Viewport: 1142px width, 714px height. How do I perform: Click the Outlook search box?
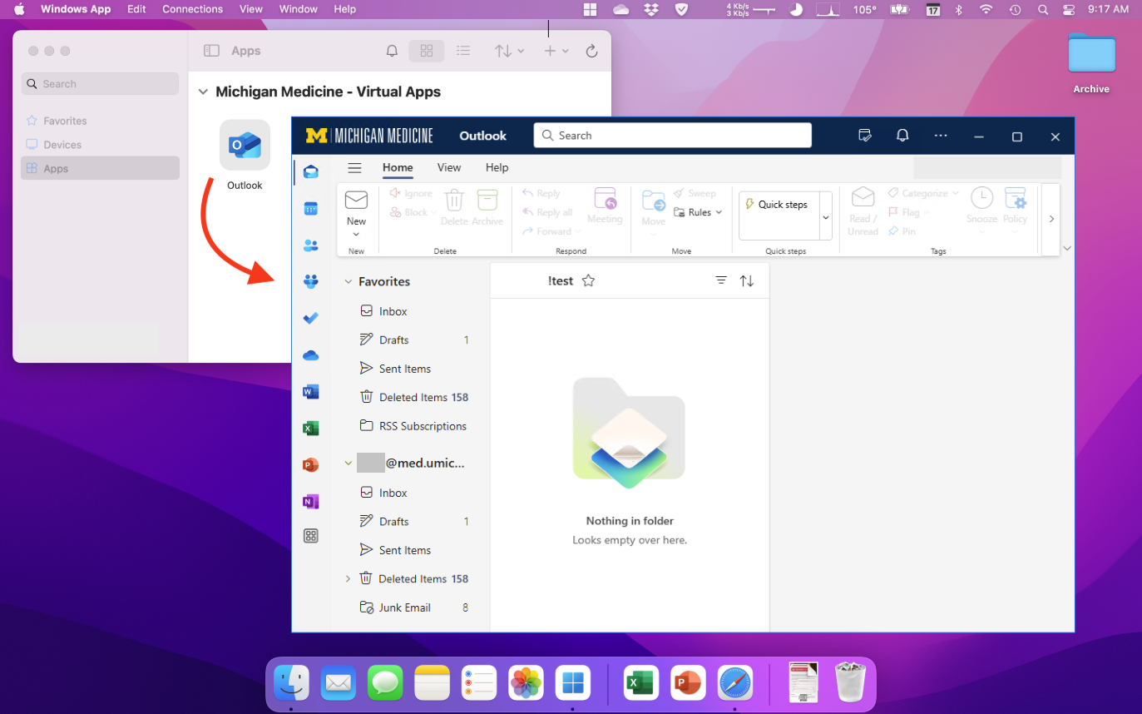tap(672, 136)
